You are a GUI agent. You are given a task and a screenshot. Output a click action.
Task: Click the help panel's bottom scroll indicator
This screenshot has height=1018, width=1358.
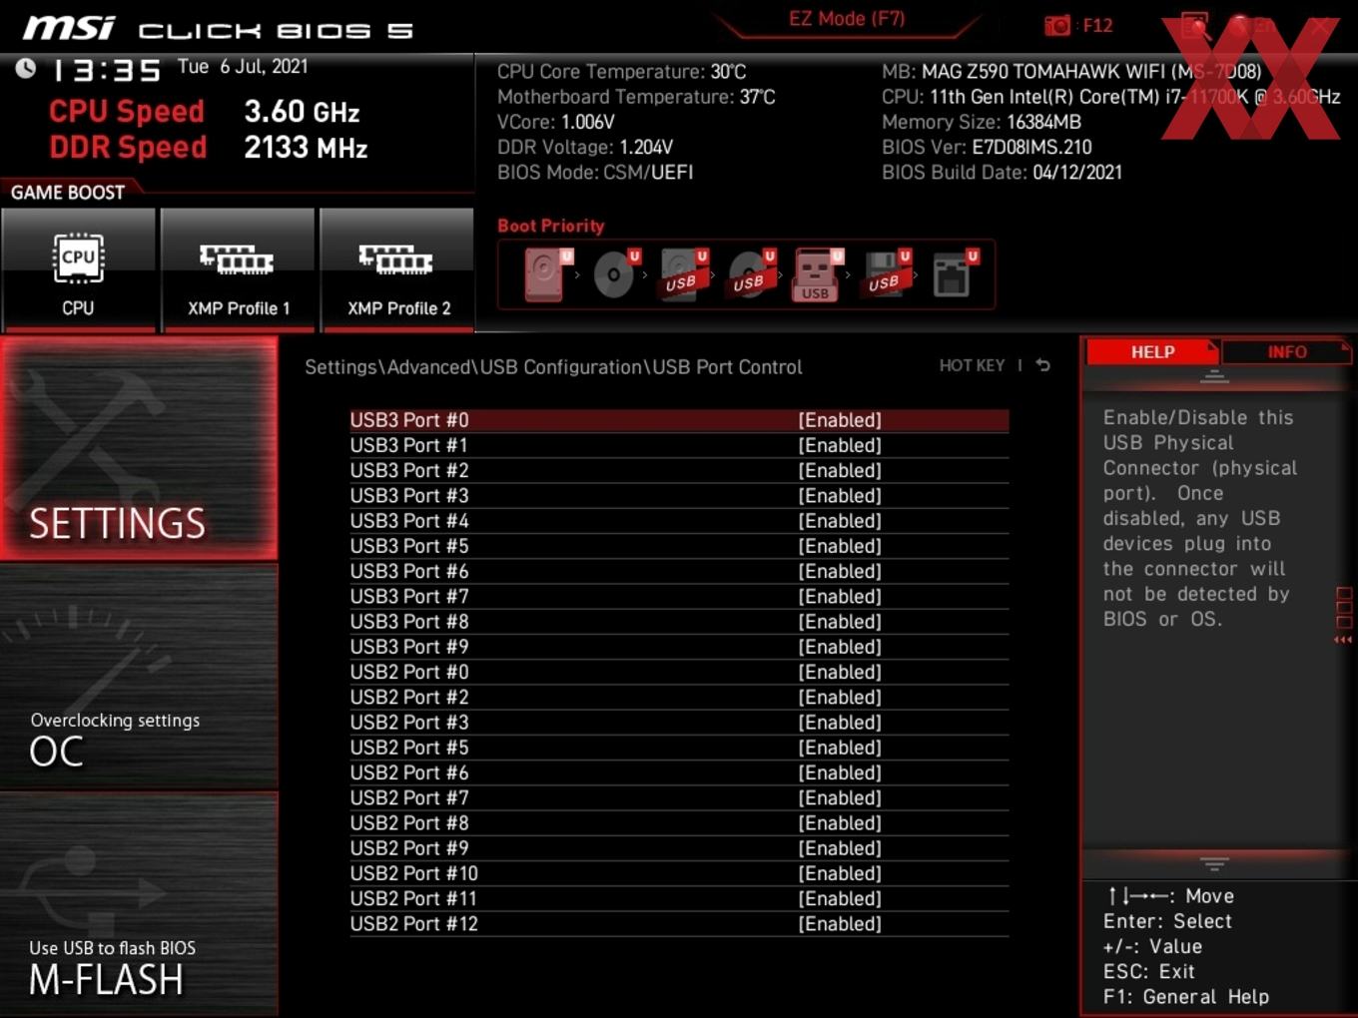point(1214,863)
